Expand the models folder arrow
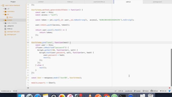Screen dimensions: 172x97 point(3,20)
